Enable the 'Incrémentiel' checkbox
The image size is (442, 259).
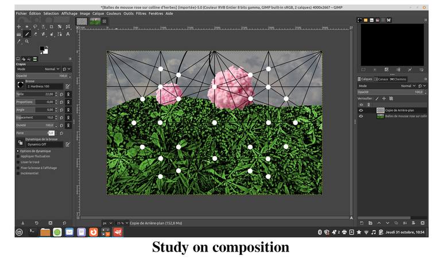tap(18, 173)
